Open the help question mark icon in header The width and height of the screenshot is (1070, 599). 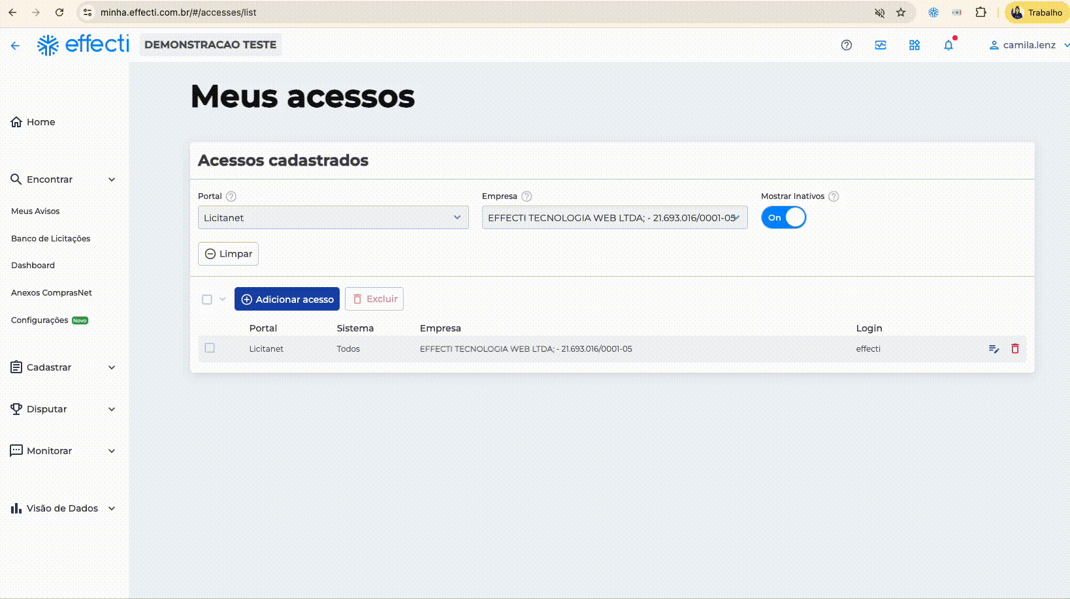[847, 45]
